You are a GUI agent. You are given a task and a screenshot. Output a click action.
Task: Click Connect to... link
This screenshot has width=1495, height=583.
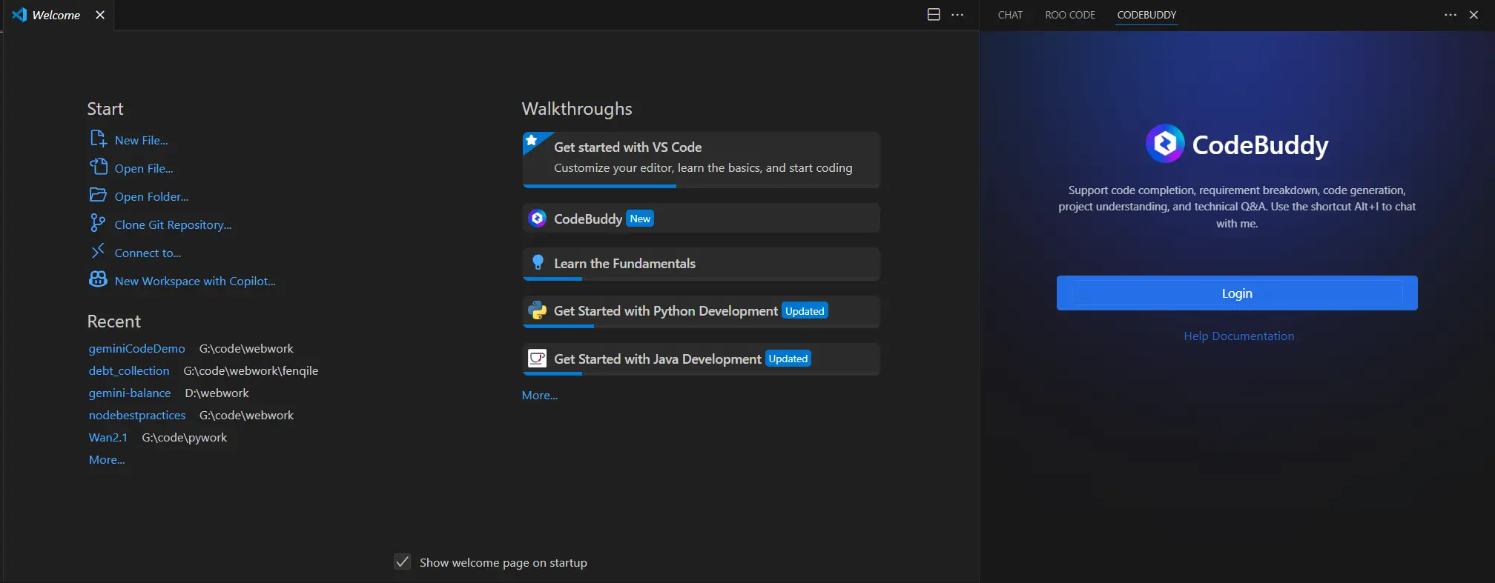148,253
